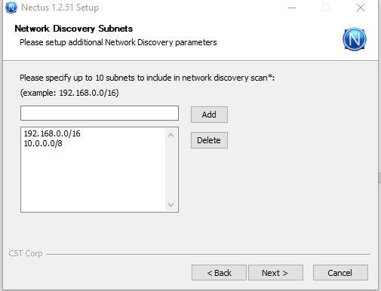The width and height of the screenshot is (381, 291).
Task: Click the empty area of subnet listbox
Action: click(x=93, y=179)
